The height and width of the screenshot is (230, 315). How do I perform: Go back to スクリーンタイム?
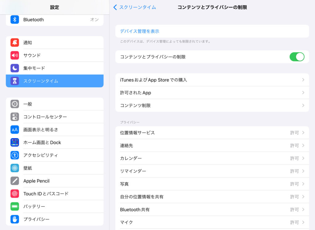pos(134,7)
